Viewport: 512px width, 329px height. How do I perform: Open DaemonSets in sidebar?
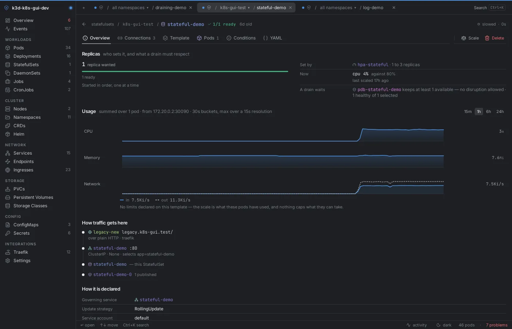point(38,73)
